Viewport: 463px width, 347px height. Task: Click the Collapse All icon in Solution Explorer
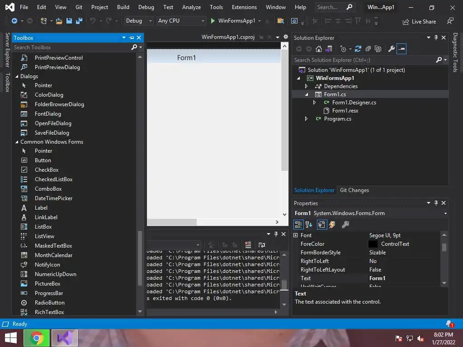pos(368,49)
